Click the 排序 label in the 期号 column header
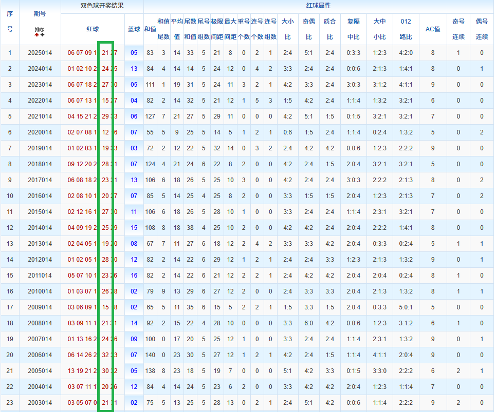The height and width of the screenshot is (412, 496). 40,30
